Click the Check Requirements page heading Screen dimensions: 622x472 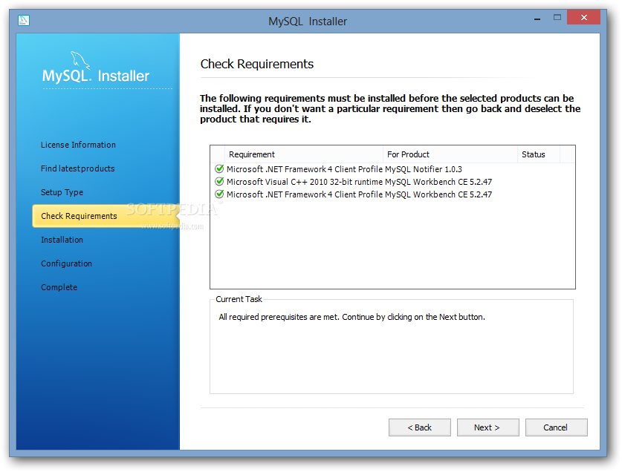(257, 65)
